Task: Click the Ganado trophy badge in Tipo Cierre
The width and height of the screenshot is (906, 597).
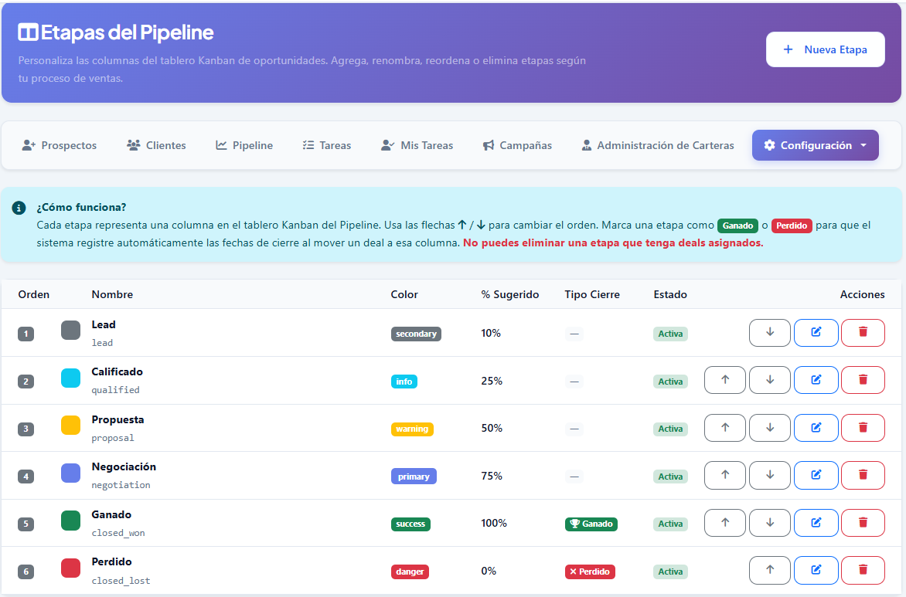Action: tap(591, 524)
